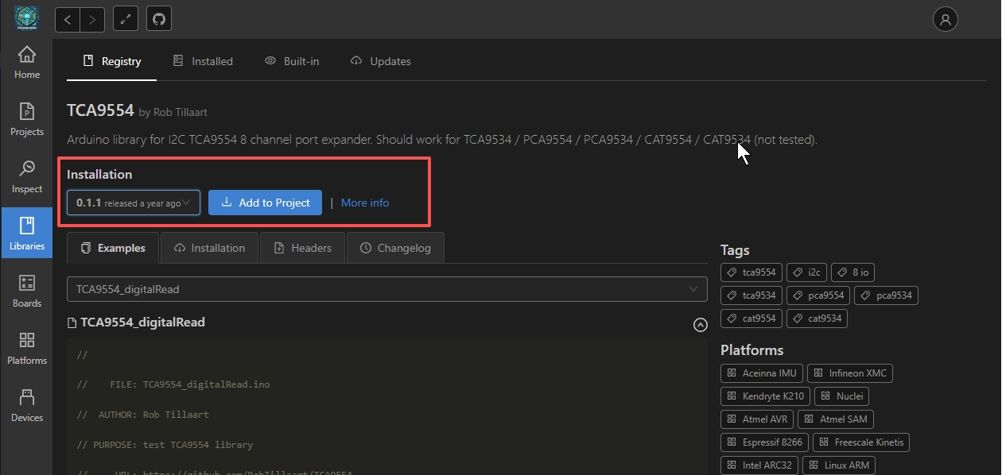Open Boards in the sidebar
Image resolution: width=1002 pixels, height=475 pixels.
point(26,292)
